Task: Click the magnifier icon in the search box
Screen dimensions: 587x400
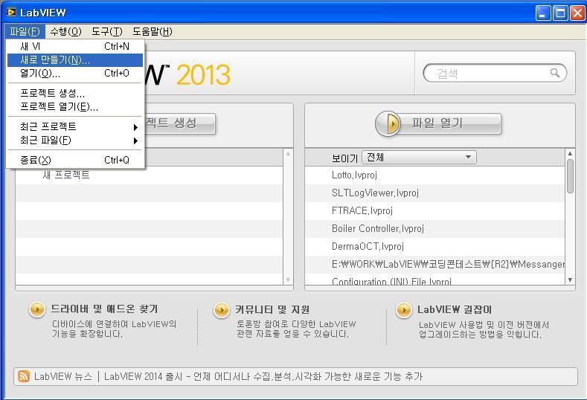Action: (555, 73)
